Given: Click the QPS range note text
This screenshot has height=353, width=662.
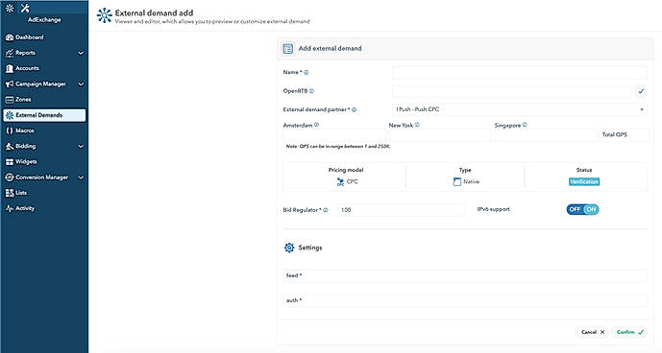Looking at the screenshot, I should [338, 147].
